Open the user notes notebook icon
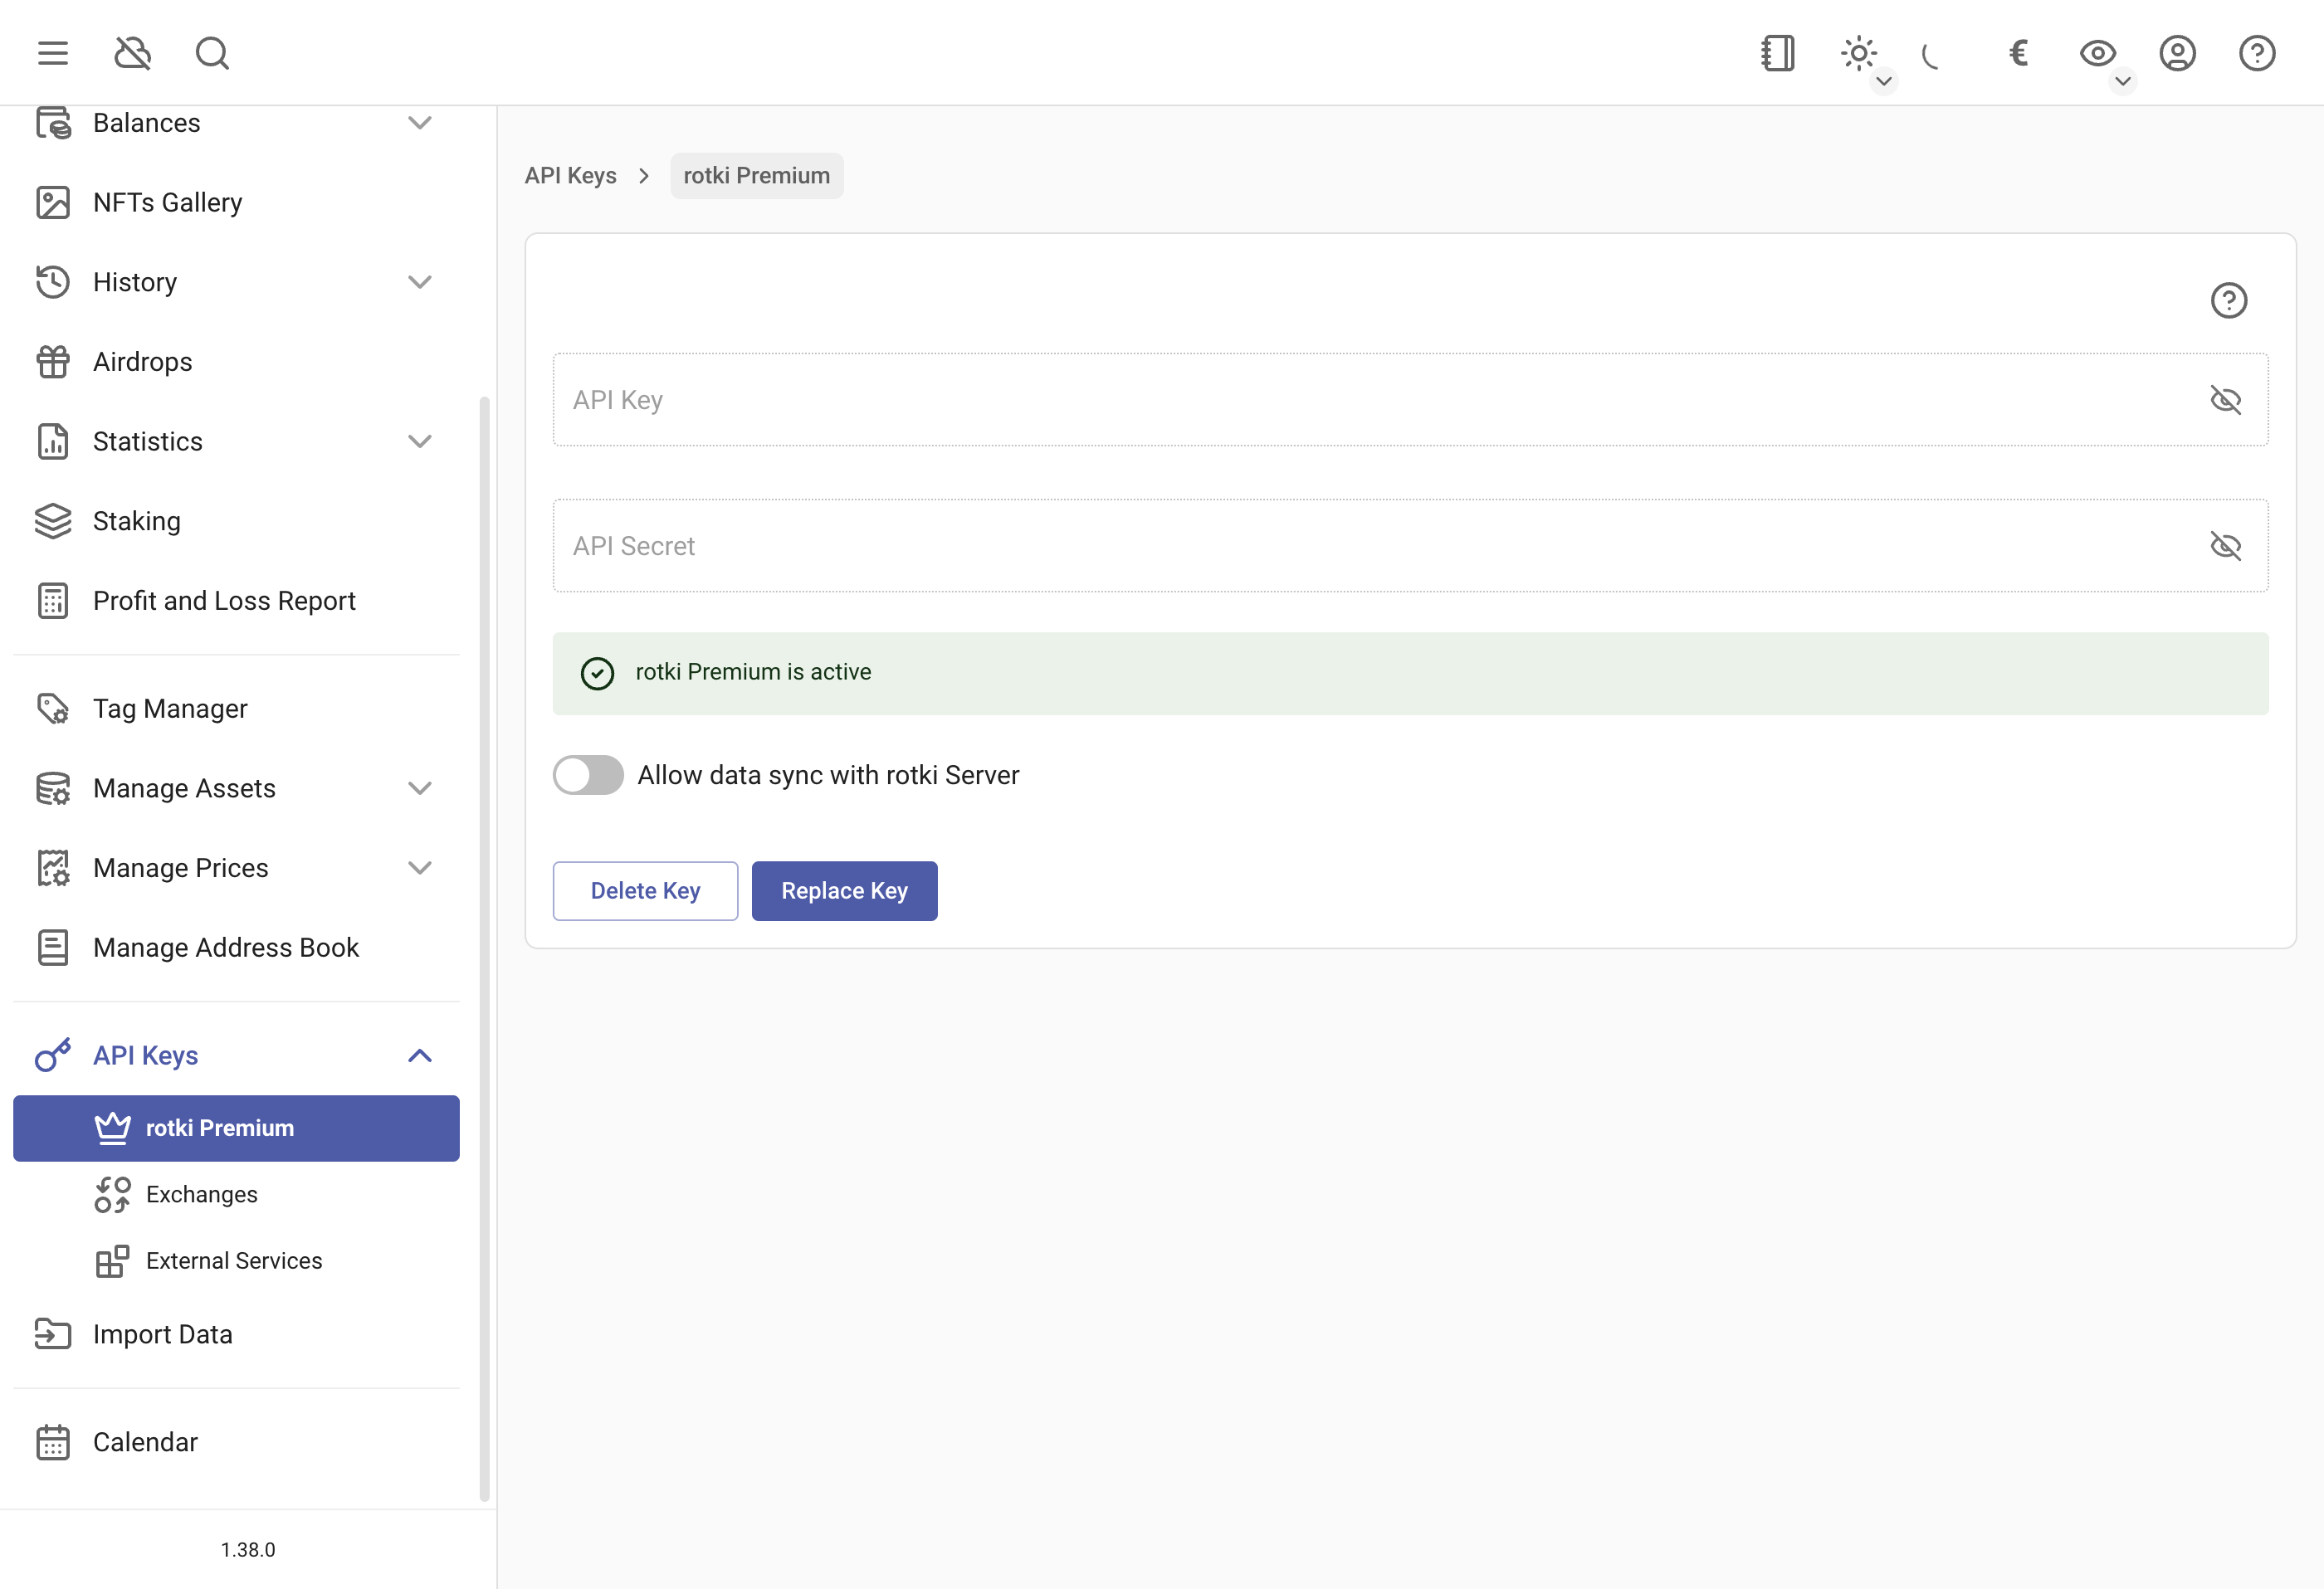Viewport: 2324px width, 1589px height. [x=1778, y=53]
